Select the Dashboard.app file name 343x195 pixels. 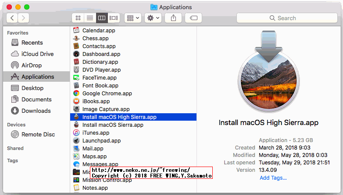click(101, 54)
